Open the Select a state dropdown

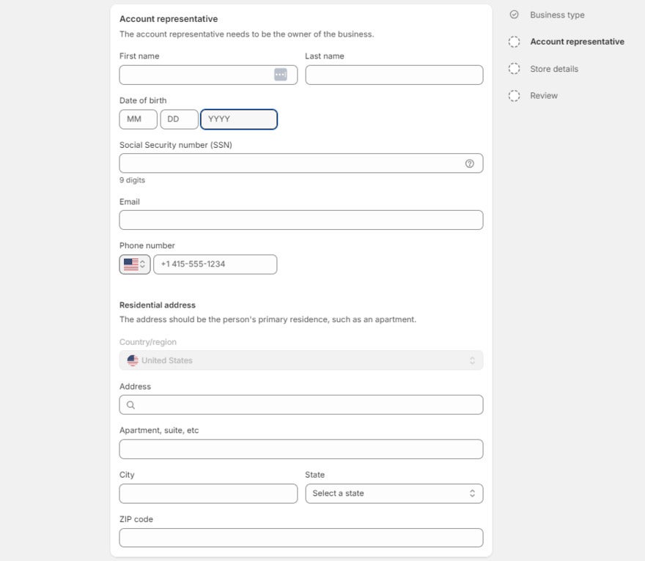click(394, 493)
